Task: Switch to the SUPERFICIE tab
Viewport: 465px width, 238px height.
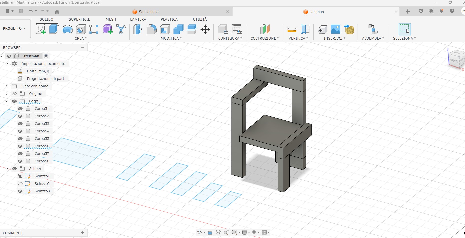Action: 79,19
